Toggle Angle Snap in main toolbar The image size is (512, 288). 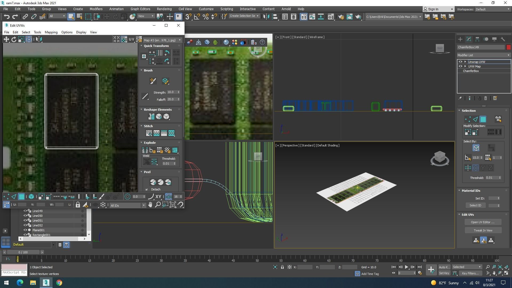[x=197, y=17]
